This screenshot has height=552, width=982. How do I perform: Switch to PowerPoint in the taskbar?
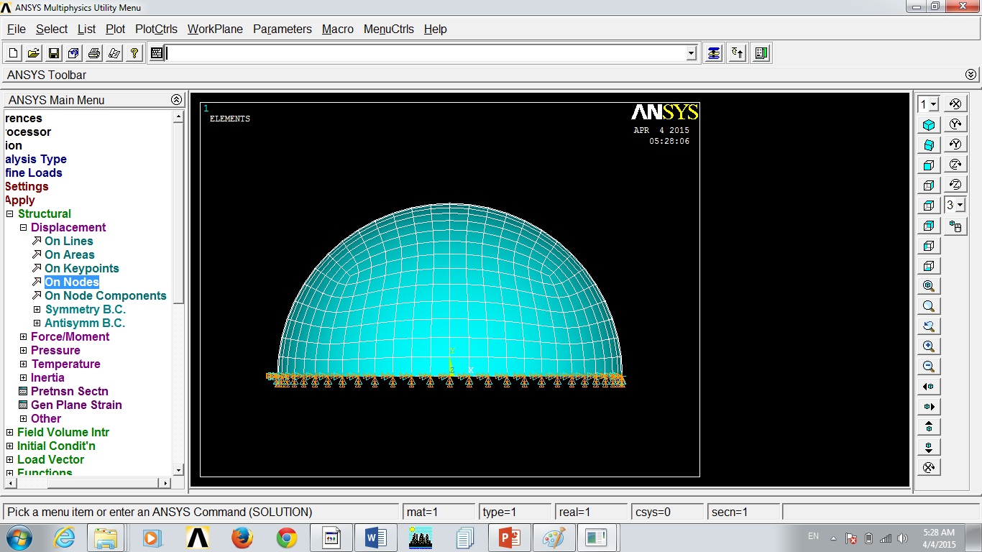tap(510, 538)
